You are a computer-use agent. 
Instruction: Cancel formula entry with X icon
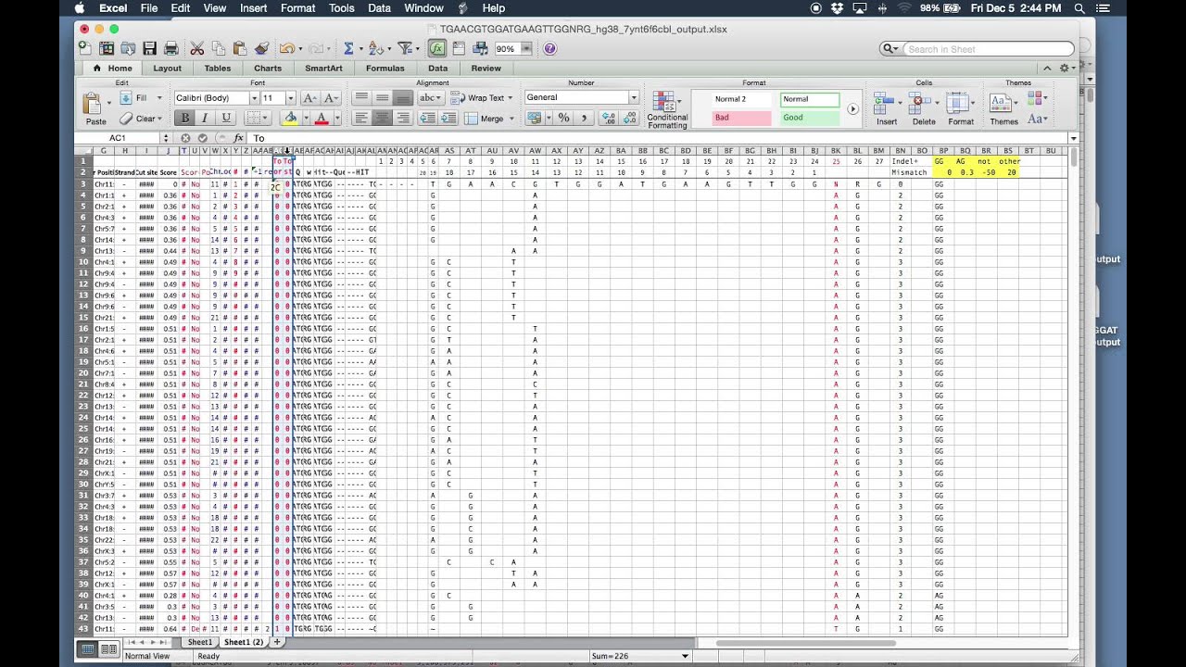point(185,138)
